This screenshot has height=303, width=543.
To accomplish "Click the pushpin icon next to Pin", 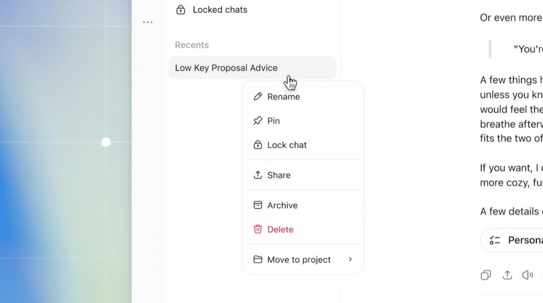I will click(257, 120).
